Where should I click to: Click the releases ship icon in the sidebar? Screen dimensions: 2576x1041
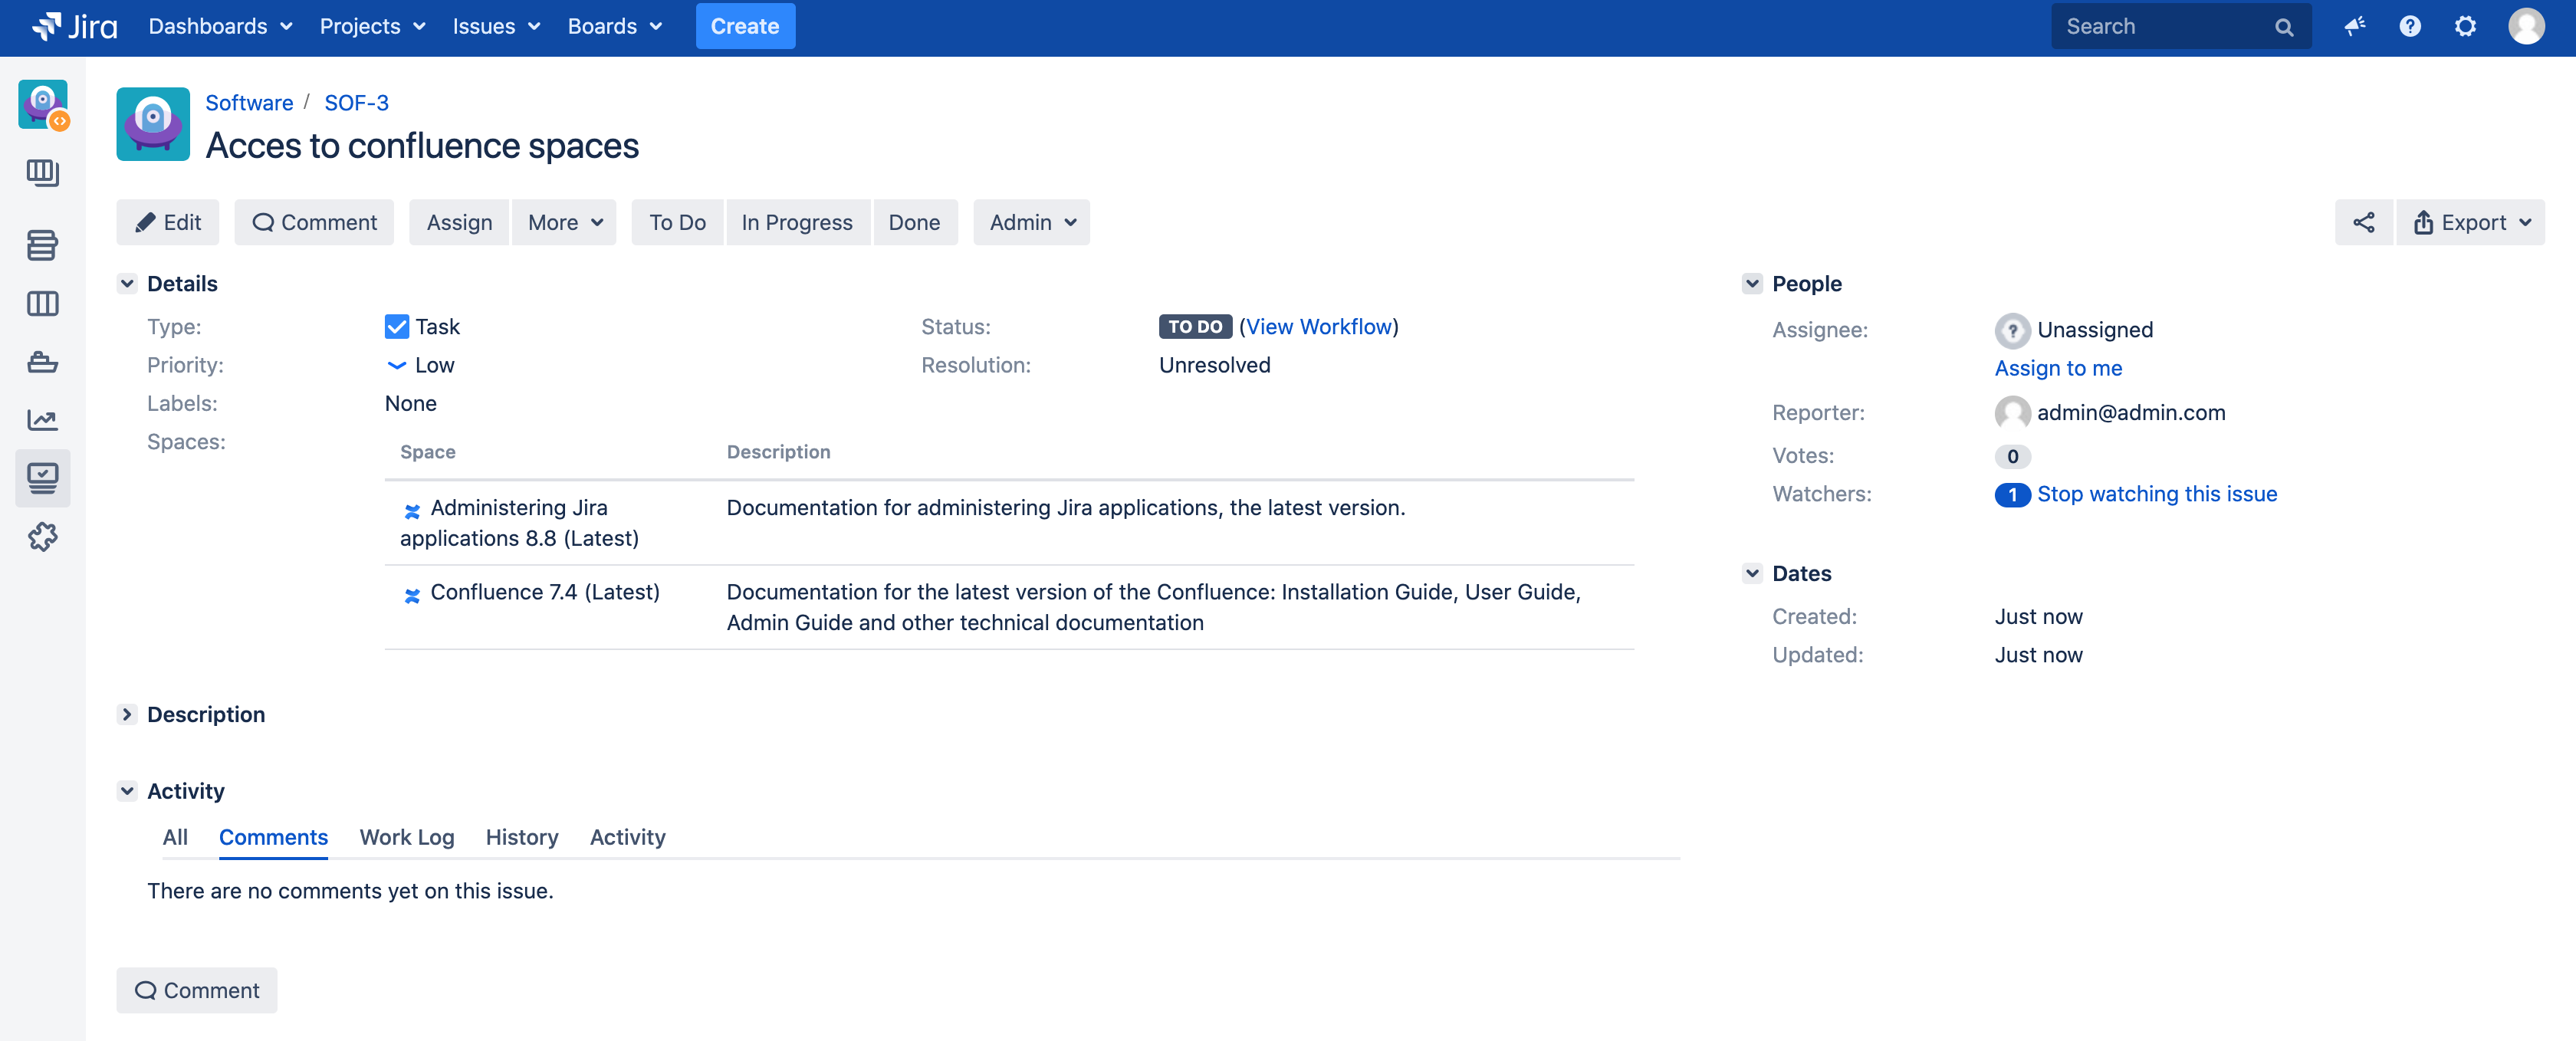click(x=42, y=362)
